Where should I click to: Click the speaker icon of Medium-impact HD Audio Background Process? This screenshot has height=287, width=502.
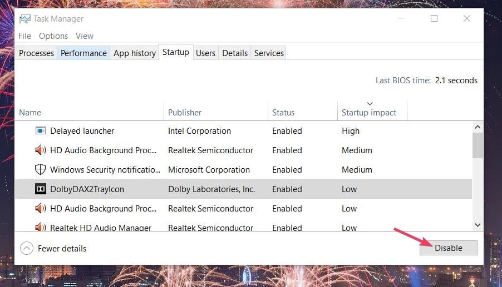(x=40, y=150)
